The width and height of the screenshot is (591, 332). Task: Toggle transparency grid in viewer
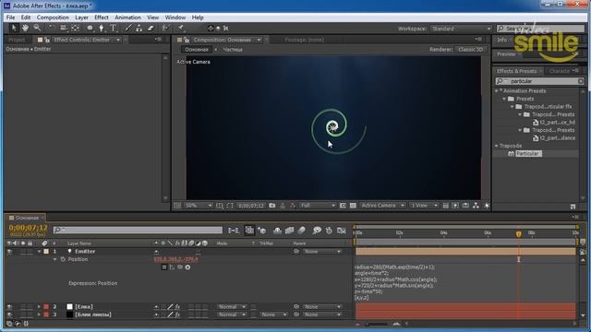coord(353,206)
